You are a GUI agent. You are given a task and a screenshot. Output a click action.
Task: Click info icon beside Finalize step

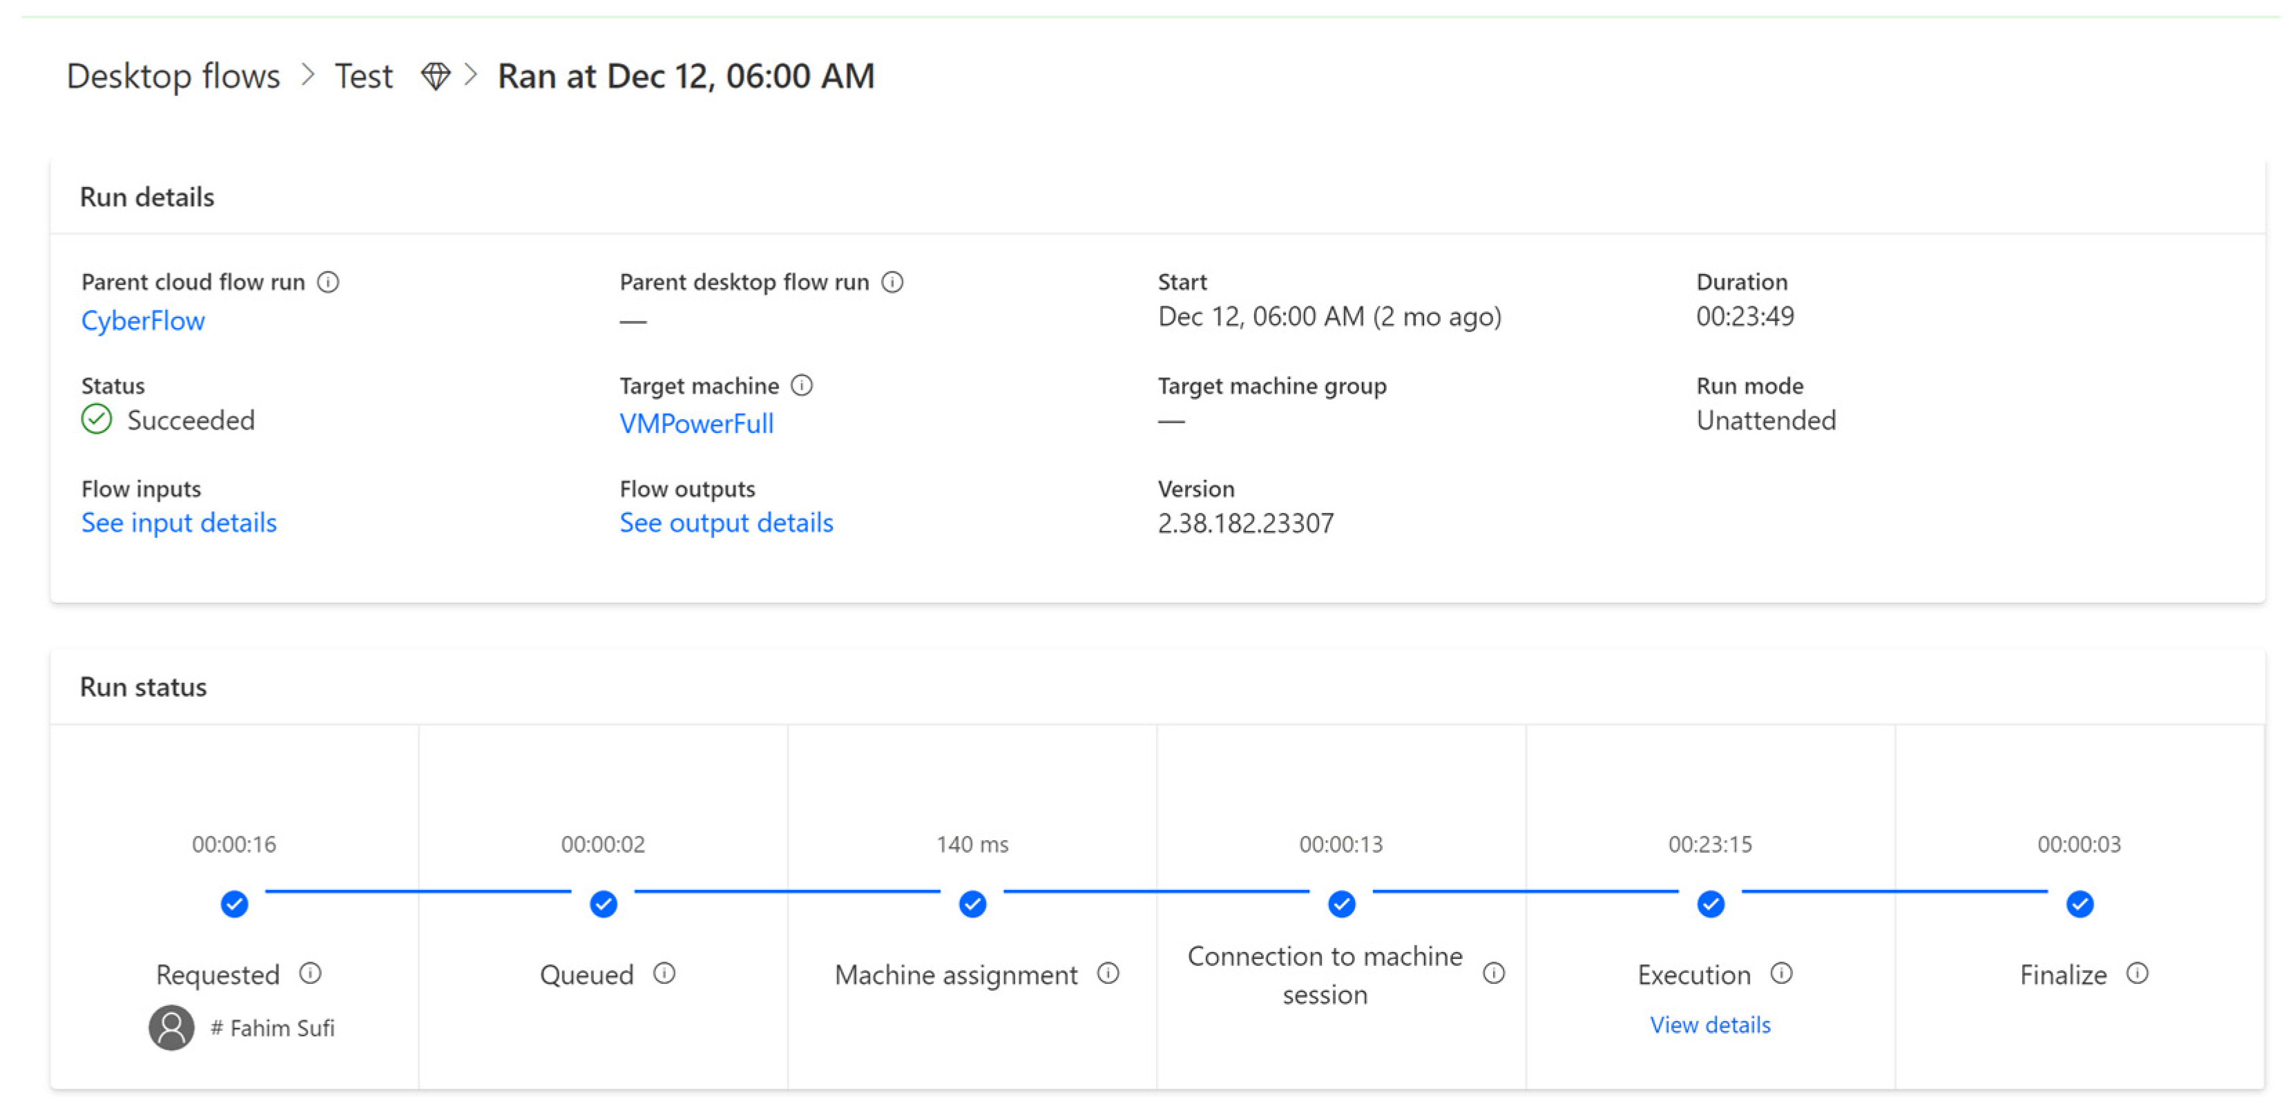[x=2137, y=973]
